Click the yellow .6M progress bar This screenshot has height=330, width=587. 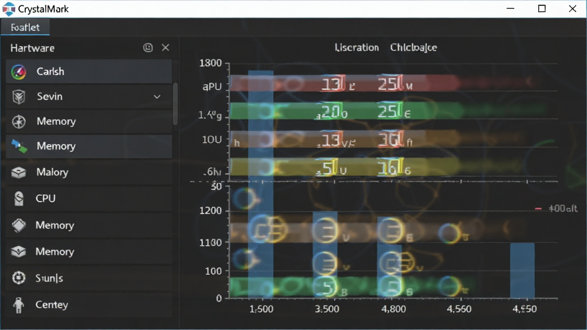[x=345, y=167]
